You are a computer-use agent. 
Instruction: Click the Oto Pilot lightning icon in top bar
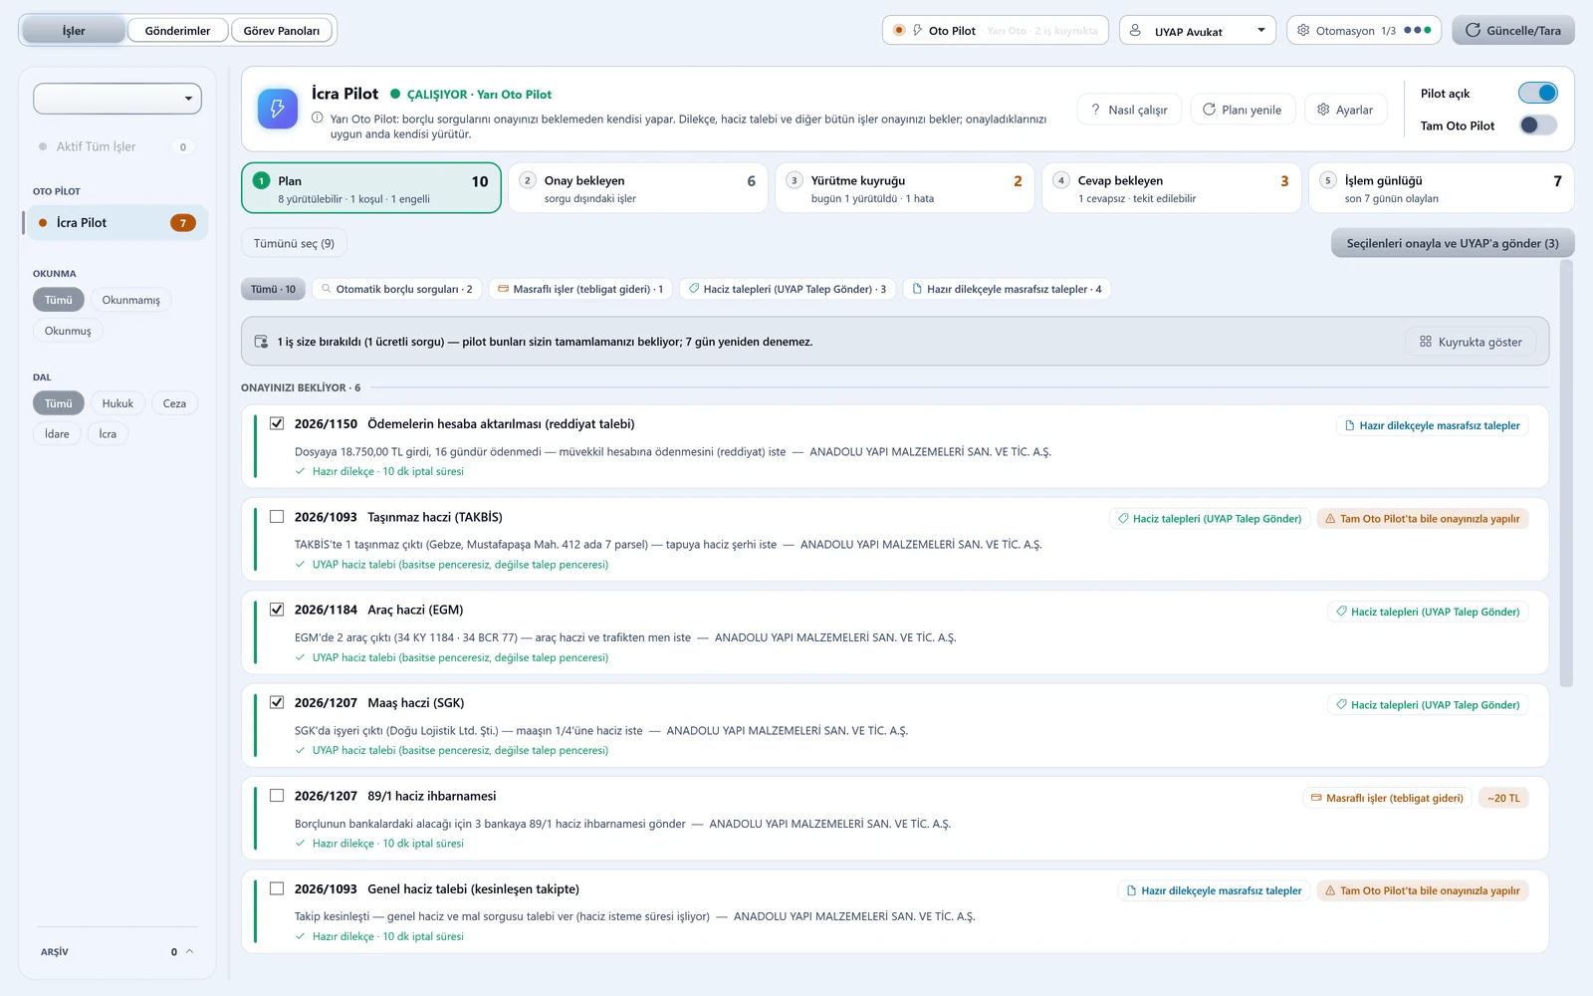point(917,30)
